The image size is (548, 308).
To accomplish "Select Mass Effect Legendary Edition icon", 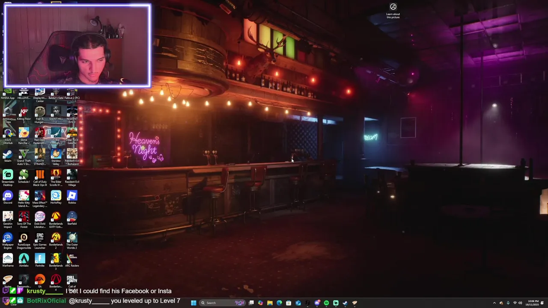I will tap(40, 198).
